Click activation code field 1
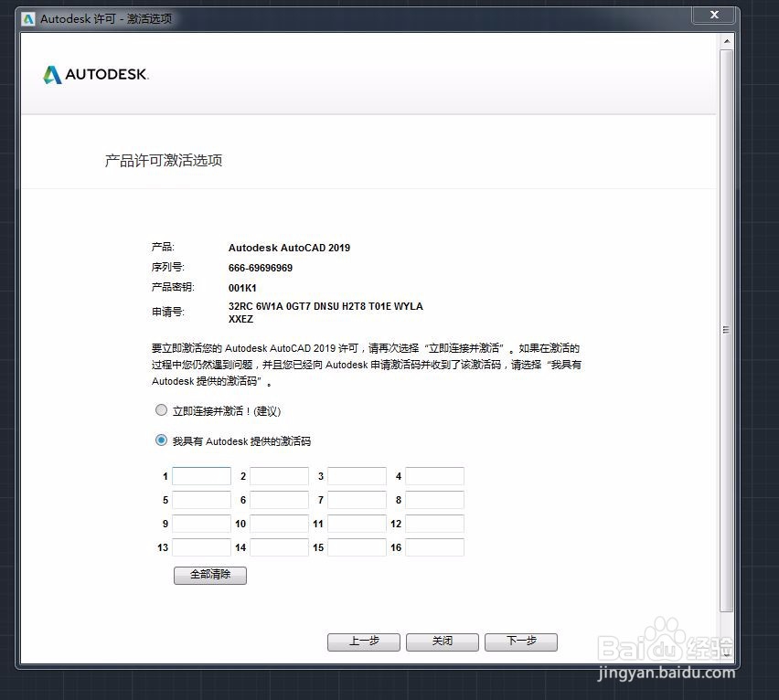 click(202, 476)
